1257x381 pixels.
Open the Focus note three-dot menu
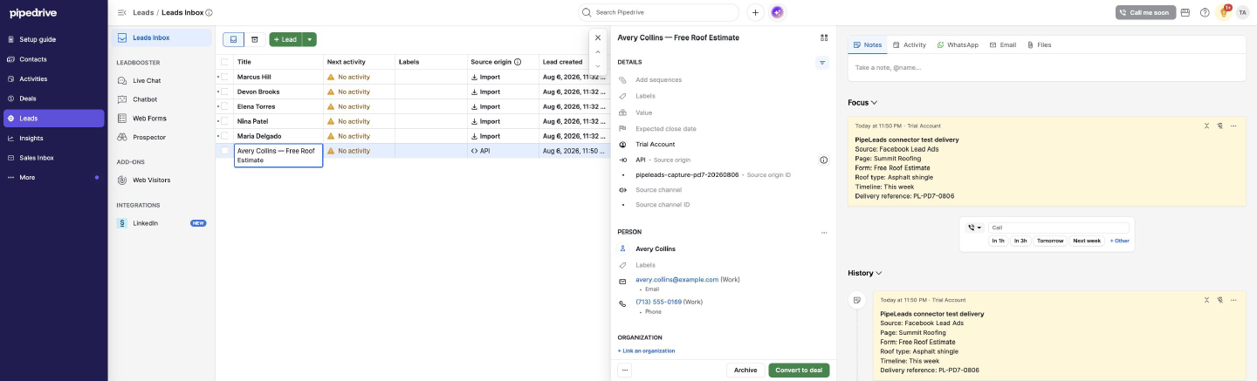tap(1233, 126)
